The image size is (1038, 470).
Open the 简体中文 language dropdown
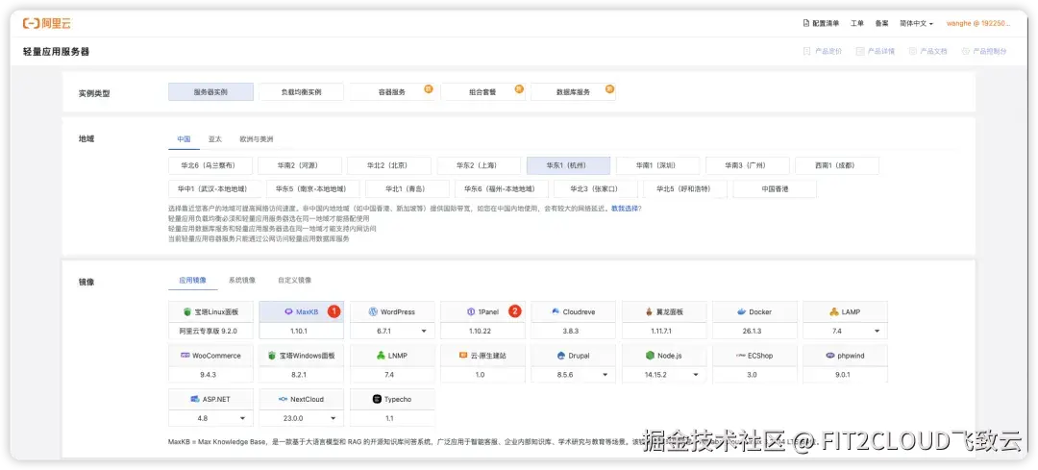[916, 23]
